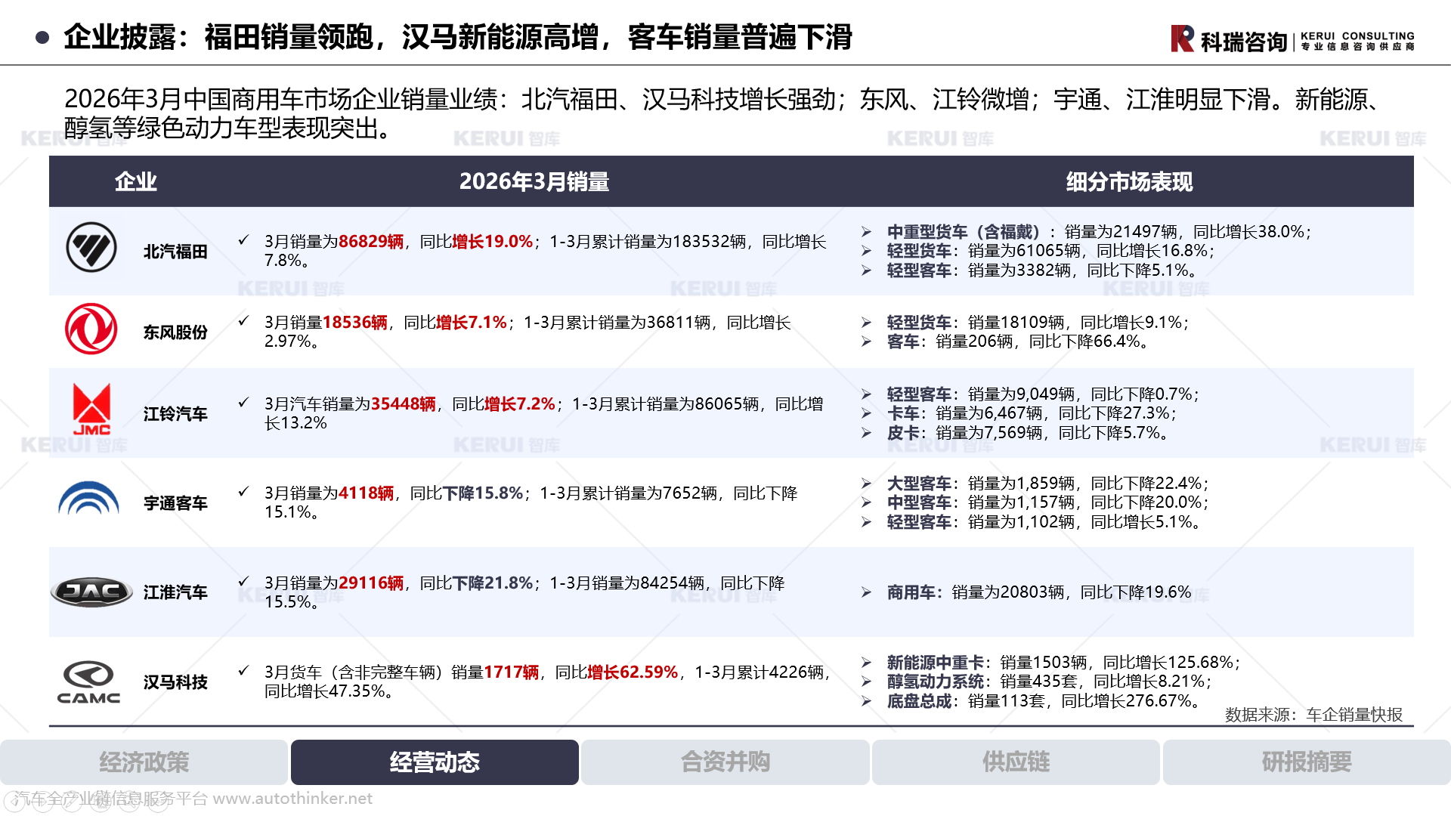Click the www.autothinker.net link text
Image resolution: width=1451 pixels, height=816 pixels.
292,799
